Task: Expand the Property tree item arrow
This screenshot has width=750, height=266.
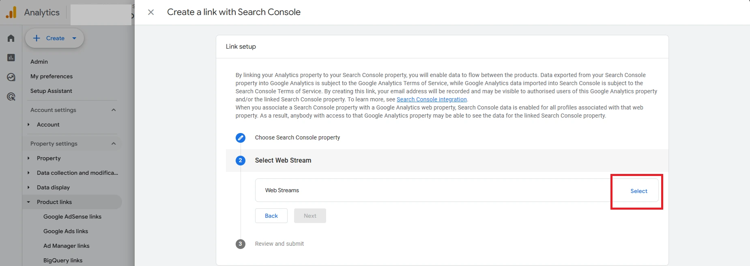Action: 28,158
